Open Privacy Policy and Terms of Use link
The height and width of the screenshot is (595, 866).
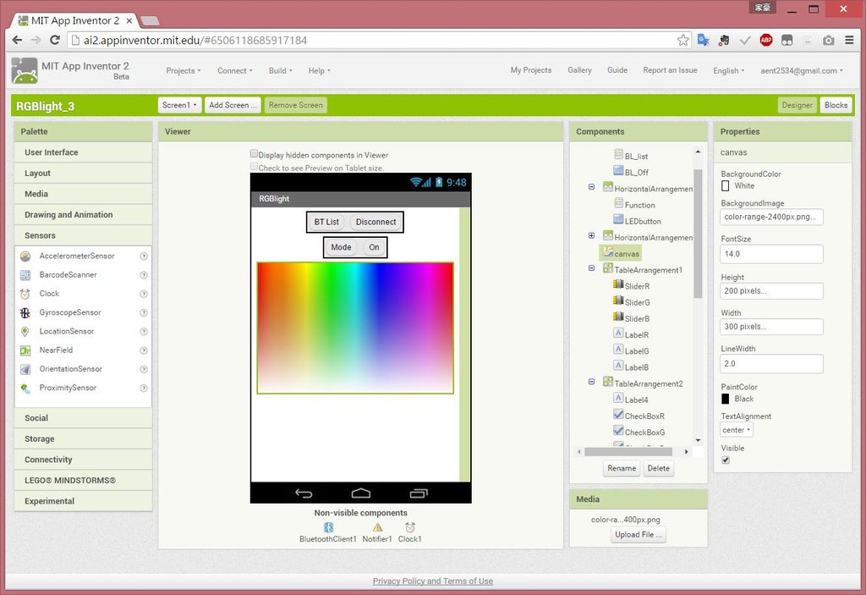433,581
